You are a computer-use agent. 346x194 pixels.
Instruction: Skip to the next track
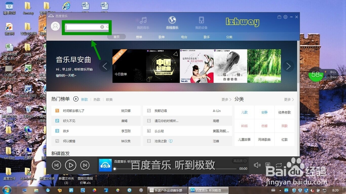click(x=85, y=165)
